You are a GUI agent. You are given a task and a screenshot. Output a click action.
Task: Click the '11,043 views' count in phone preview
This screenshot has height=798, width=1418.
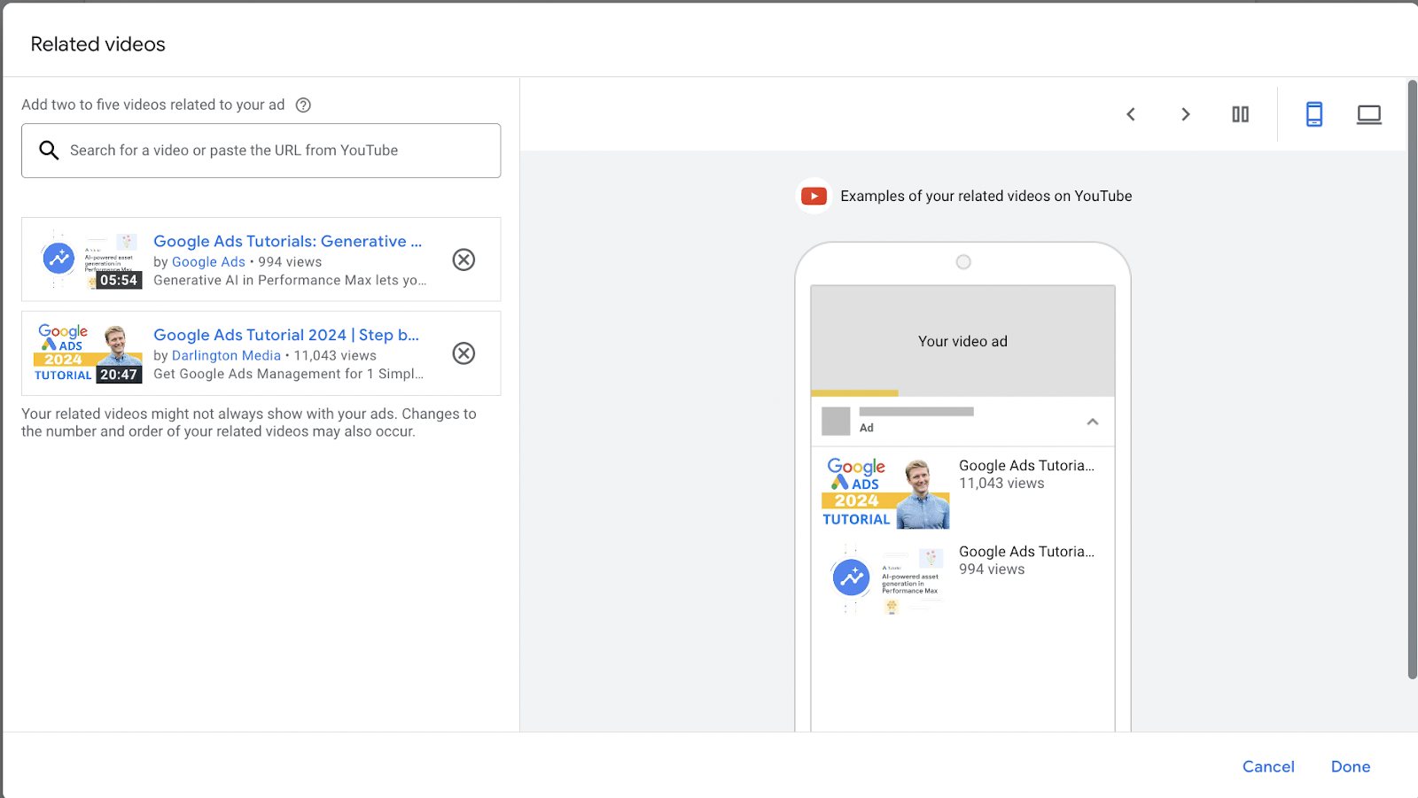1001,484
